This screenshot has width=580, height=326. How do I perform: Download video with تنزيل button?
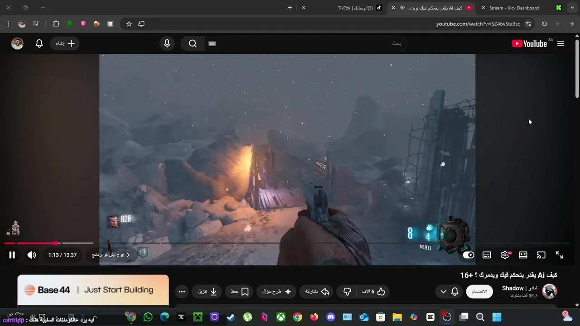pos(208,292)
